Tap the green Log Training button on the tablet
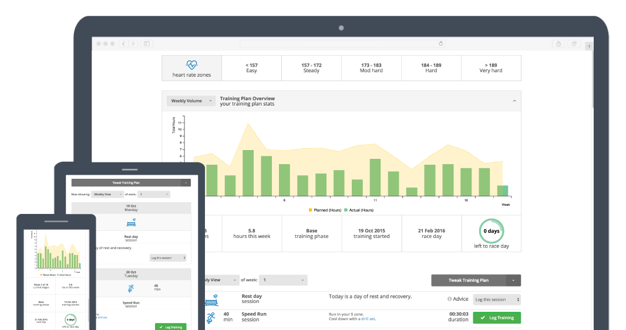 click(170, 327)
